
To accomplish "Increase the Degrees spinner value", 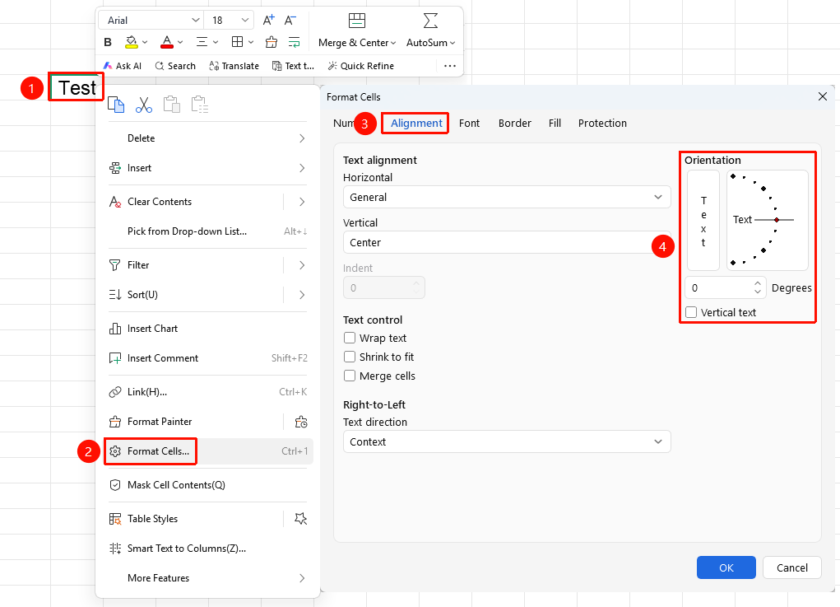I will point(758,283).
